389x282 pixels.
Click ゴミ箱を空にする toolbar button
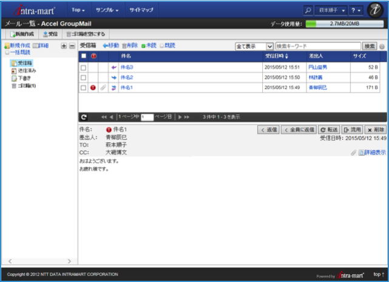(86, 34)
